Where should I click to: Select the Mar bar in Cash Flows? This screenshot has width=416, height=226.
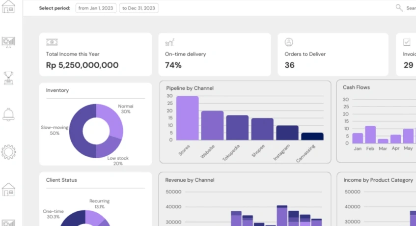point(383,141)
